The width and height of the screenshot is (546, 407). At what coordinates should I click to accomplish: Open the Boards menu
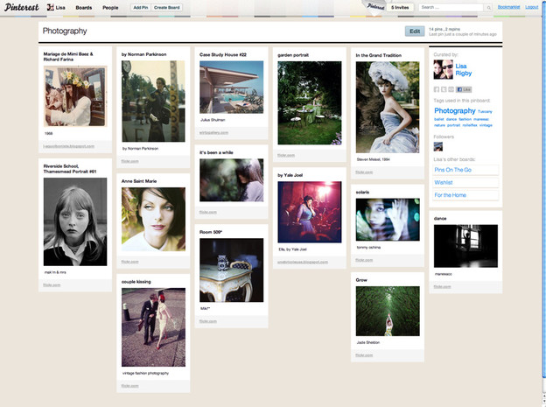(x=83, y=7)
